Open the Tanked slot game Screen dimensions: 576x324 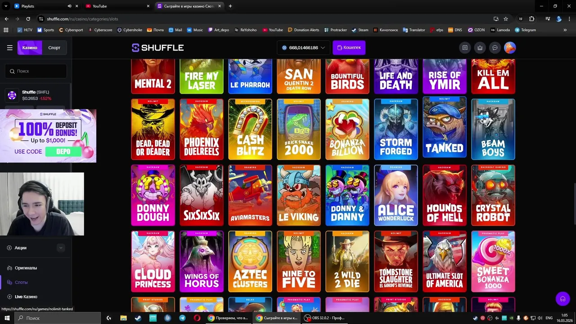tap(445, 127)
